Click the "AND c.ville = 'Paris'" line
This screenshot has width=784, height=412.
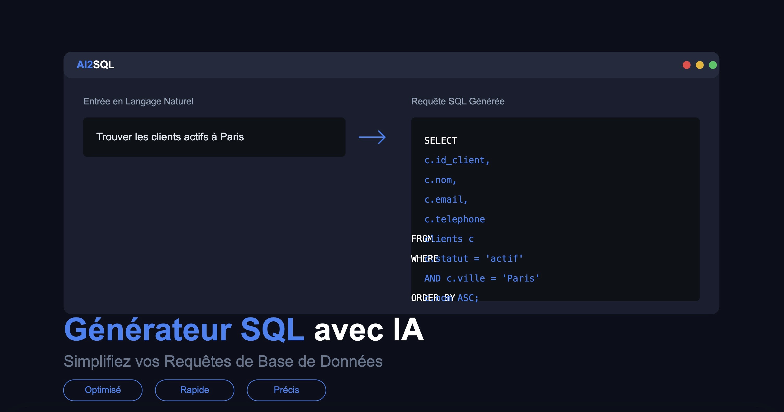pyautogui.click(x=482, y=278)
